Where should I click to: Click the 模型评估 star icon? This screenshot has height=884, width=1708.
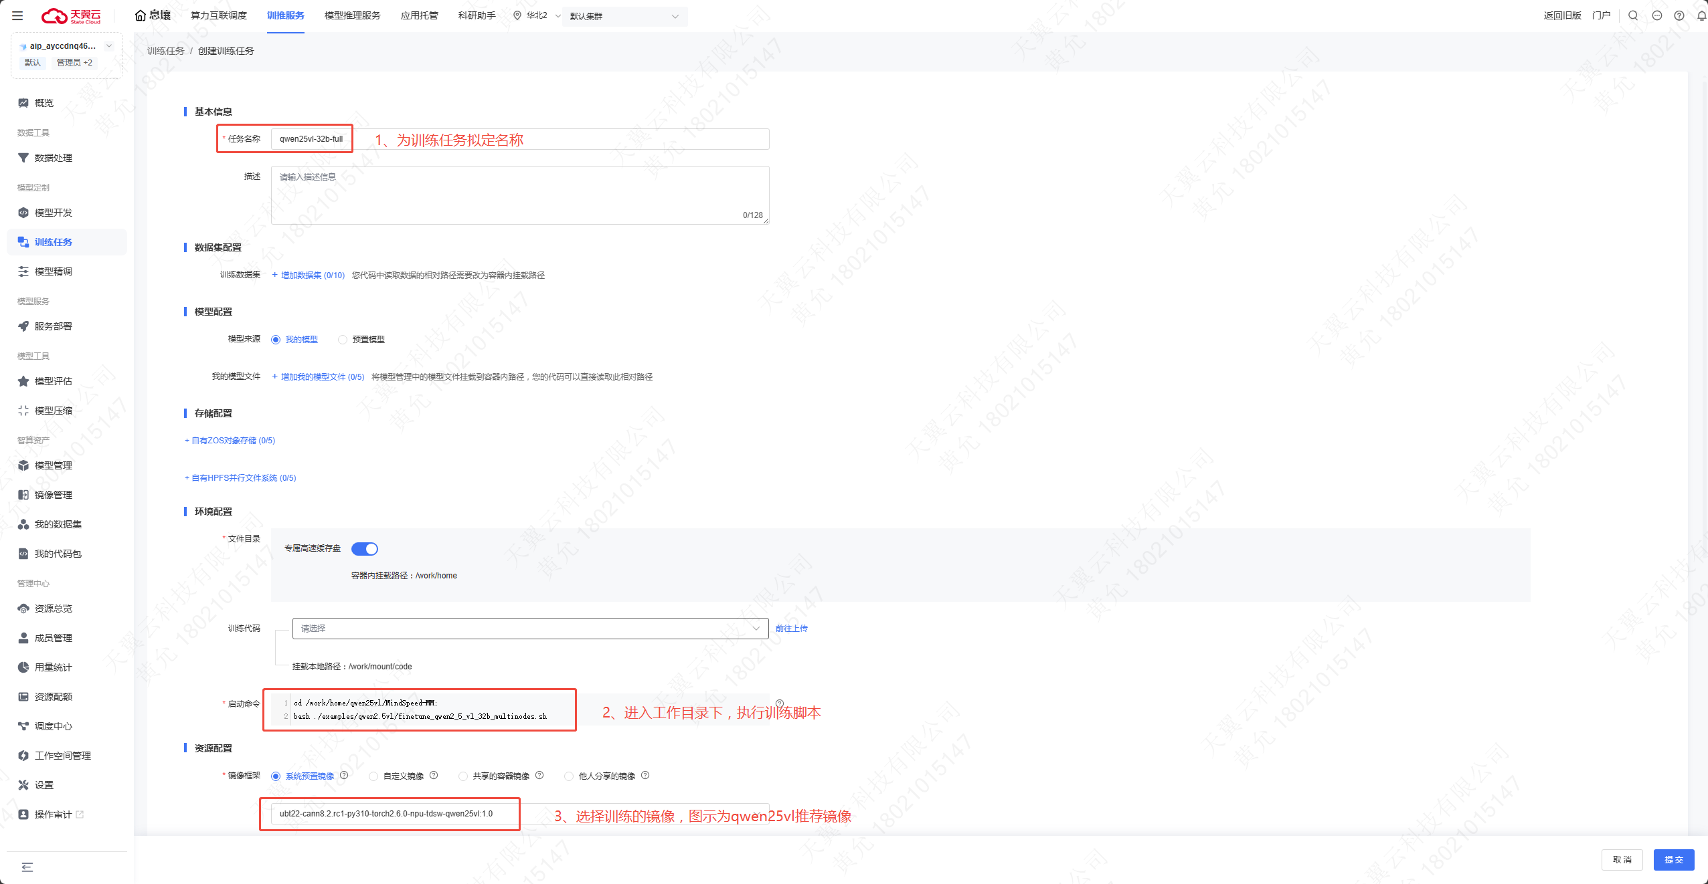[x=23, y=381]
